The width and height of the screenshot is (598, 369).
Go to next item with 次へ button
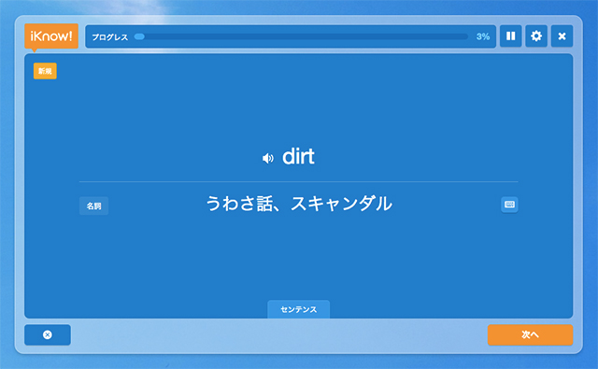pyautogui.click(x=530, y=334)
